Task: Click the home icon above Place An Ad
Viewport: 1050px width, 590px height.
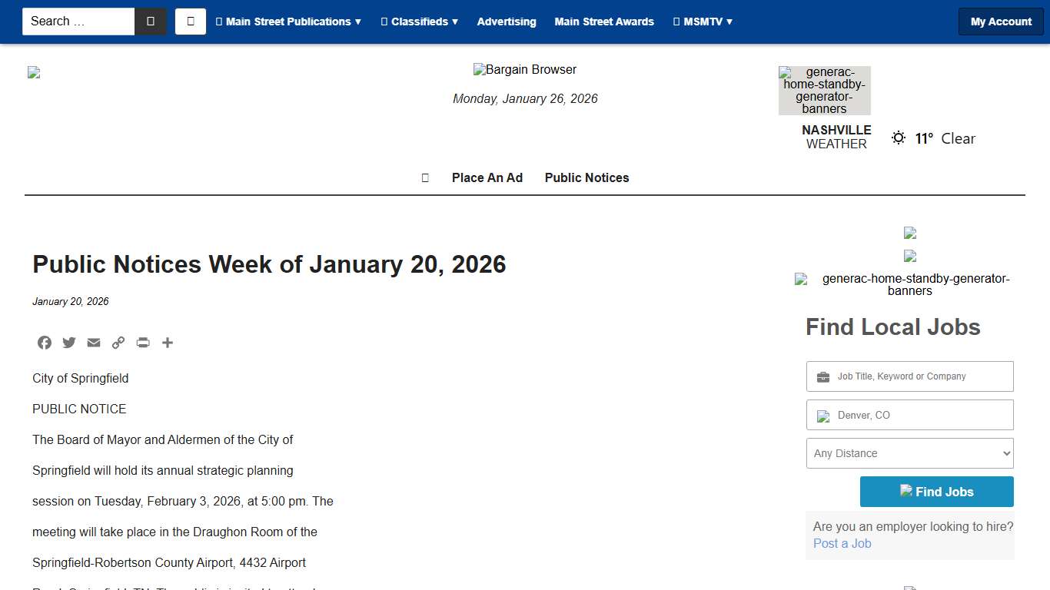Action: [424, 177]
